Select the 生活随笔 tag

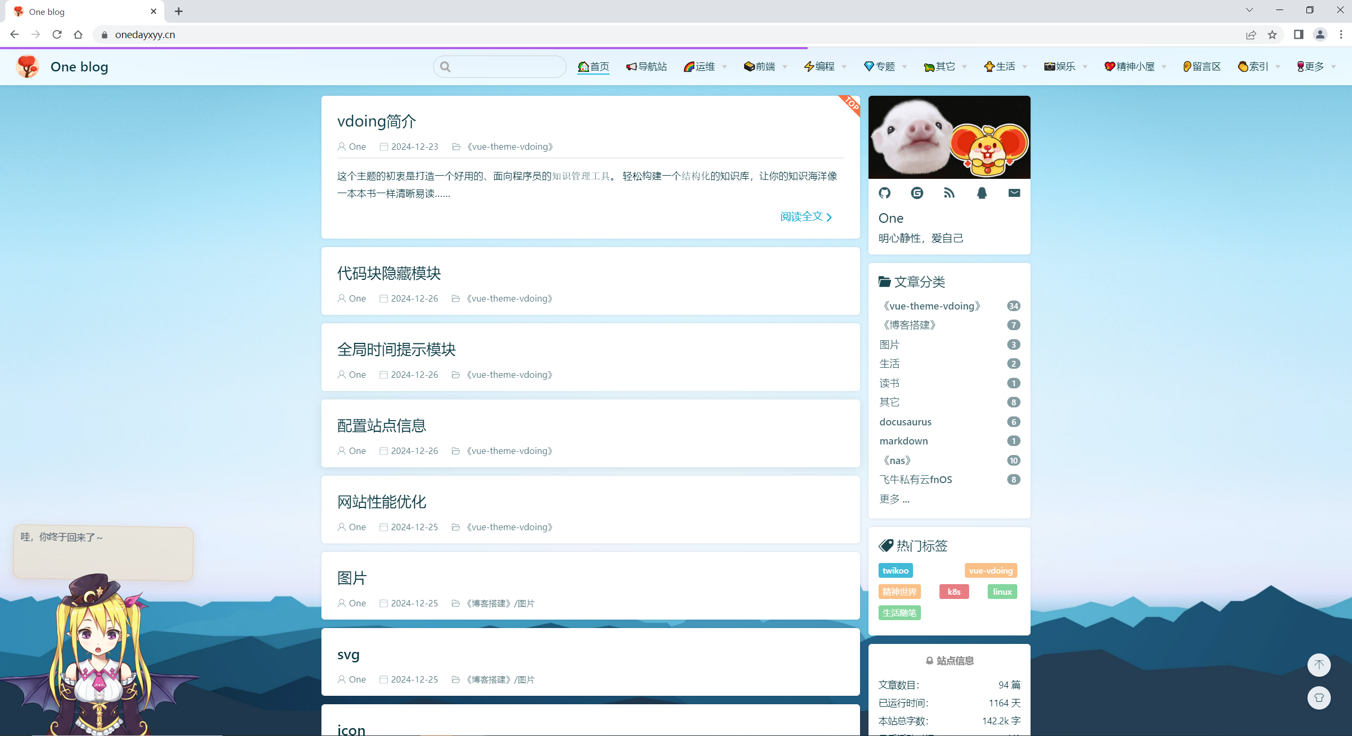click(899, 613)
